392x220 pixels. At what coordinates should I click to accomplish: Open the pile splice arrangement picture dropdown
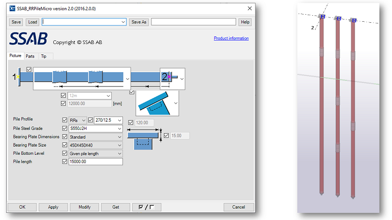[x=127, y=79]
